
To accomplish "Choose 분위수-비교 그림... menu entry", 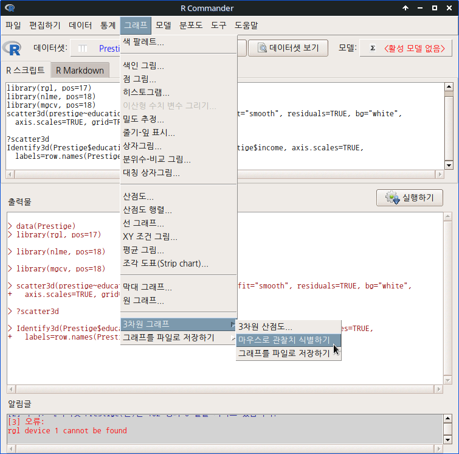I will tap(179, 159).
